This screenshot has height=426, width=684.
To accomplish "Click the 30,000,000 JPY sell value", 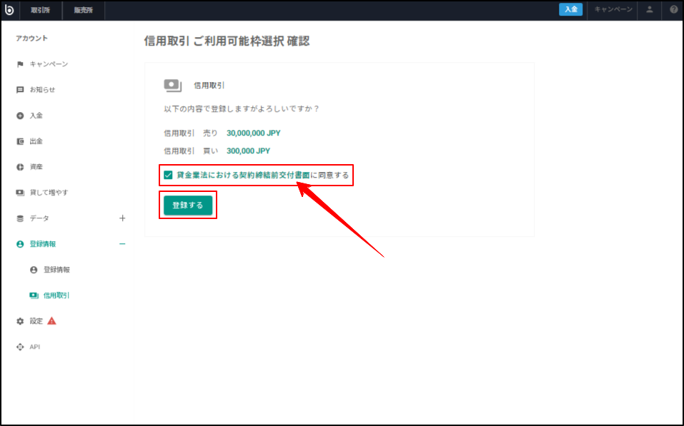I will point(254,133).
